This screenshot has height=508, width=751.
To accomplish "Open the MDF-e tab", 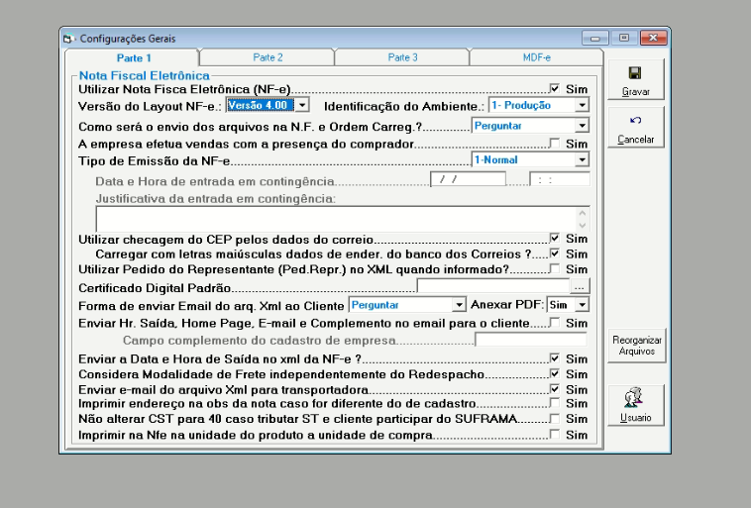I will tap(536, 57).
